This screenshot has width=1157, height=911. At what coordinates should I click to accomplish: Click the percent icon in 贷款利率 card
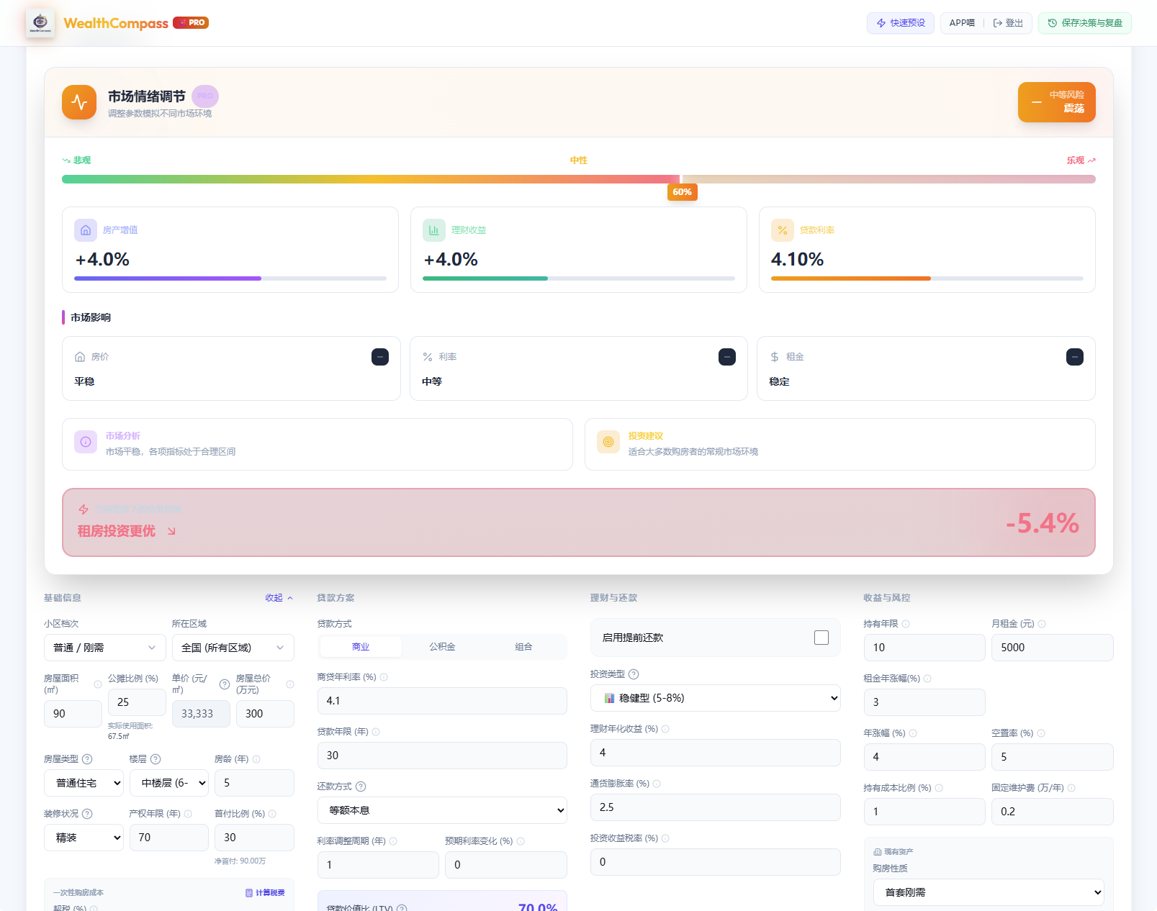[x=783, y=230]
